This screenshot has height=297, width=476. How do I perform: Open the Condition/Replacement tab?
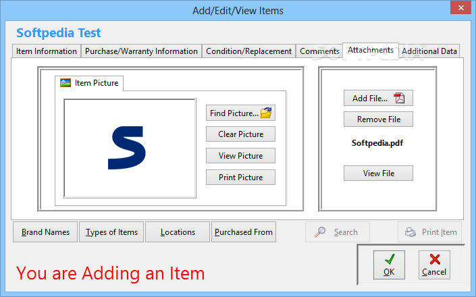point(248,51)
